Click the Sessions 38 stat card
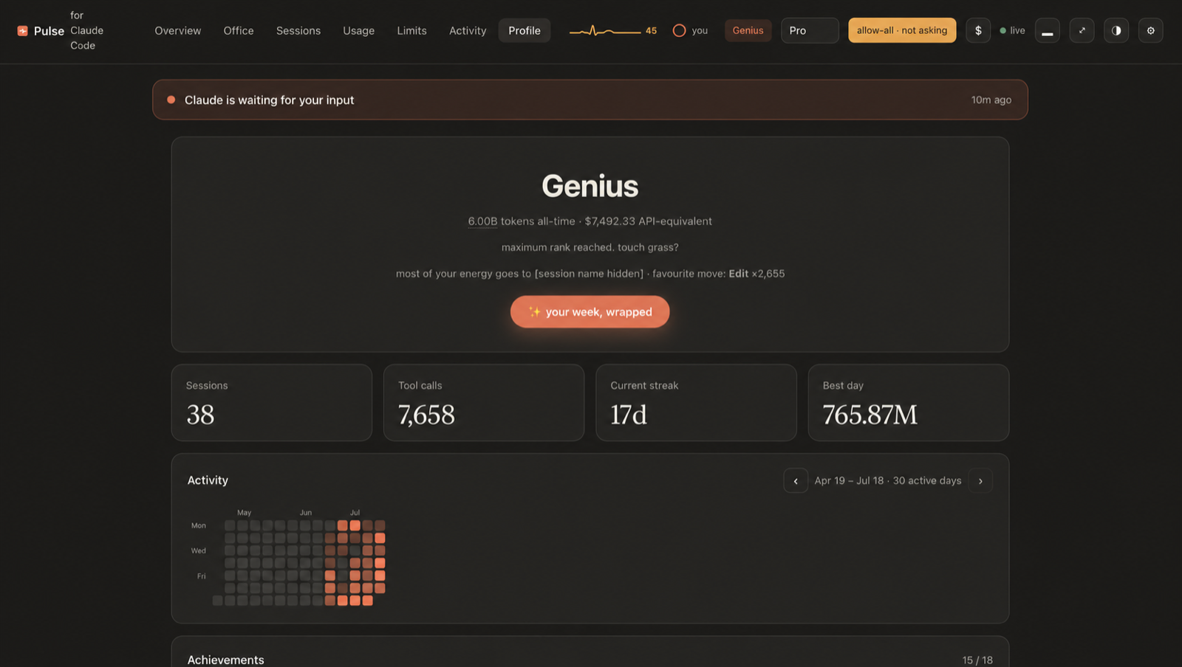This screenshot has height=667, width=1182. click(x=272, y=403)
